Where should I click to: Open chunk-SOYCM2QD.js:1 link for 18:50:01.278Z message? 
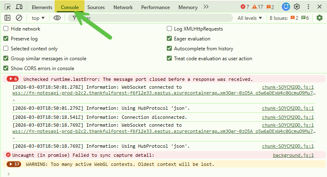(288, 87)
